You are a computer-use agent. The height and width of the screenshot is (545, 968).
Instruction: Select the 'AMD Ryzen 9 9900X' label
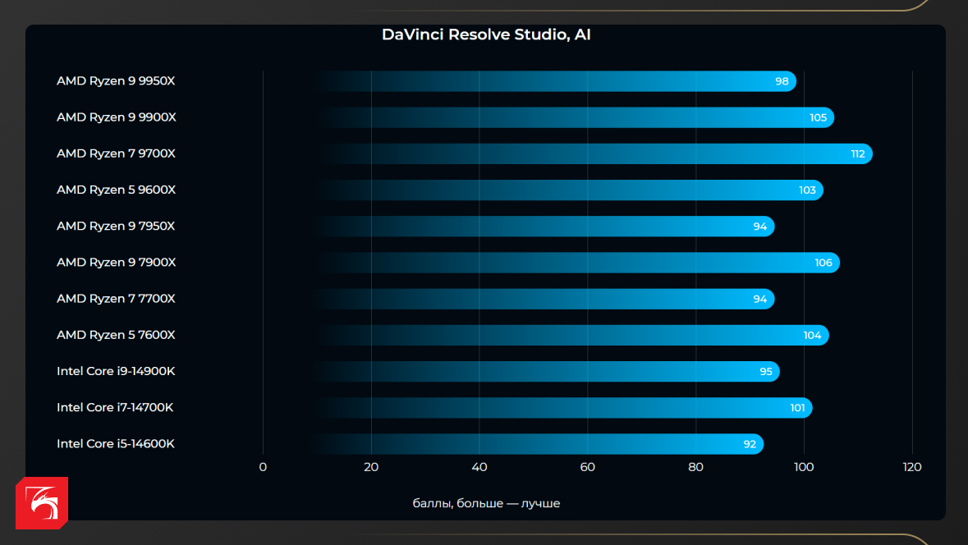tap(117, 117)
